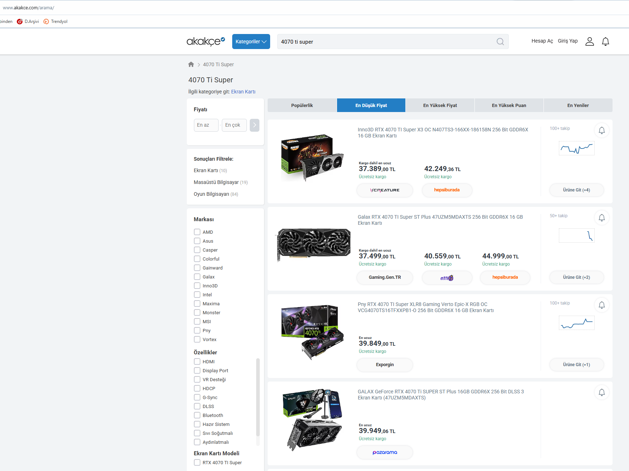View Pny XLR8 price history chart
The image size is (629, 471).
(x=577, y=323)
